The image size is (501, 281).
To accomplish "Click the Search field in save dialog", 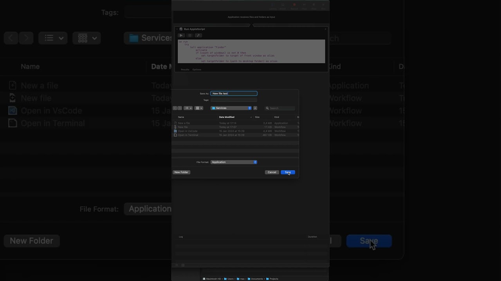I will coord(280,108).
